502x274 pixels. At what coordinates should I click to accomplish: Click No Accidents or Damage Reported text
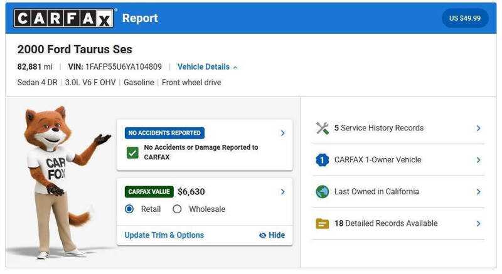(x=201, y=152)
